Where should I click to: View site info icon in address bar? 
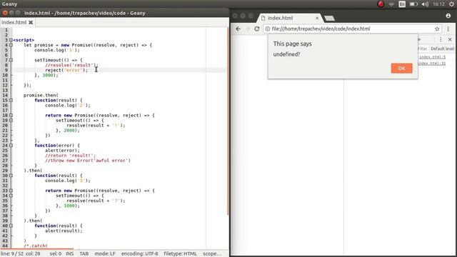point(268,29)
